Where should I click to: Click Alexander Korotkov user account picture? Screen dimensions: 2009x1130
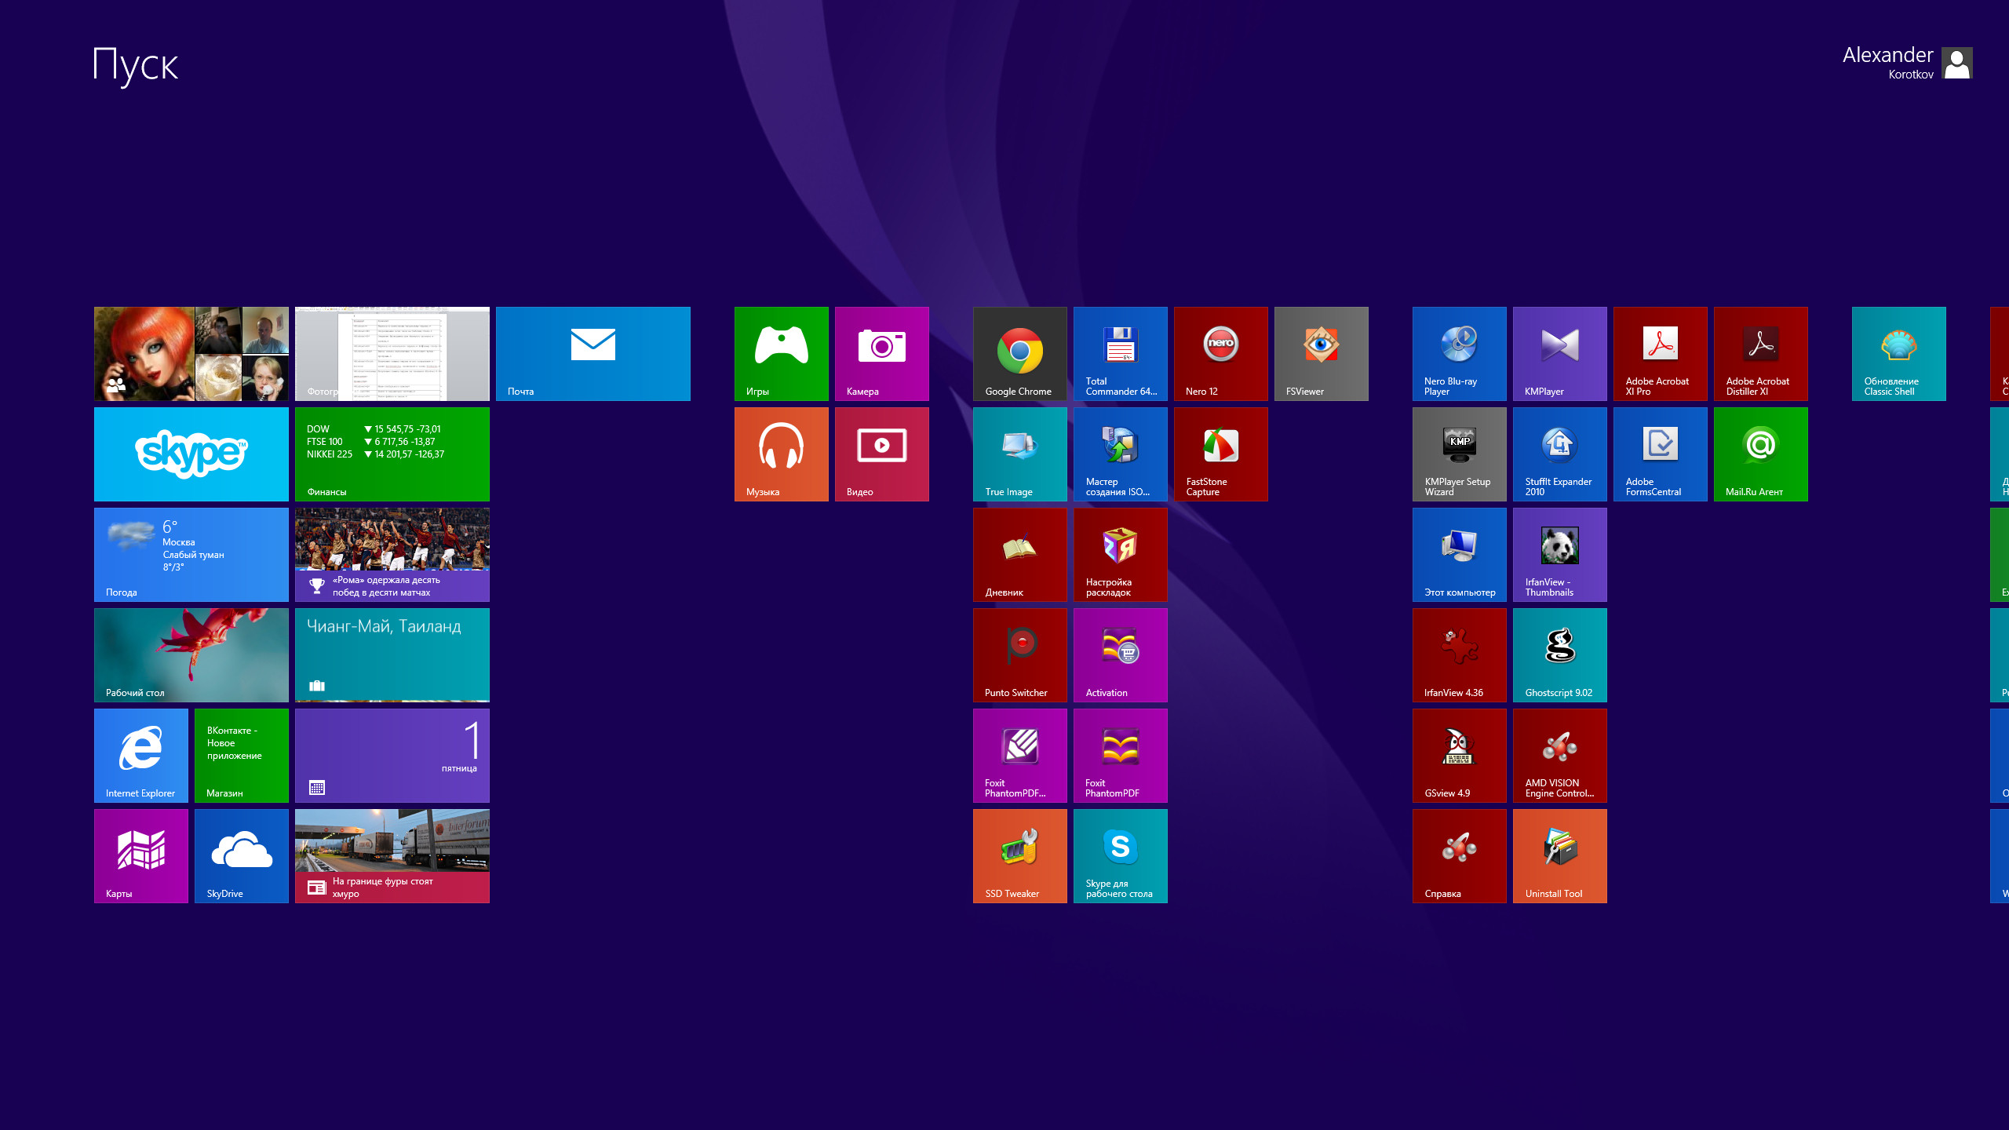(1956, 64)
